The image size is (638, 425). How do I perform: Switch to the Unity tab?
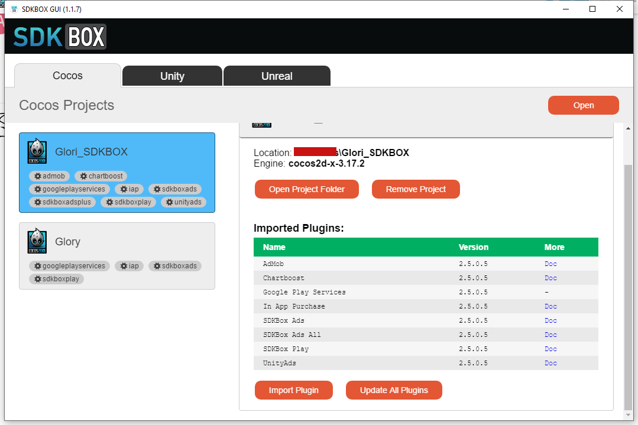pos(172,76)
